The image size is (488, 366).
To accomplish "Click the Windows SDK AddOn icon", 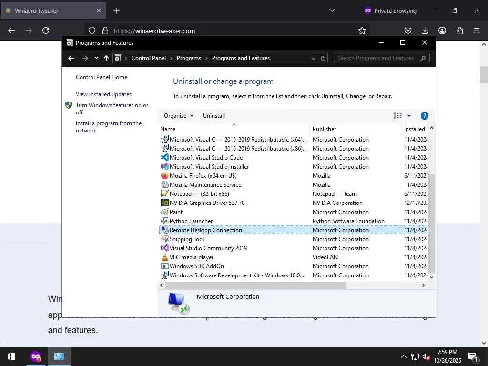I will (164, 266).
